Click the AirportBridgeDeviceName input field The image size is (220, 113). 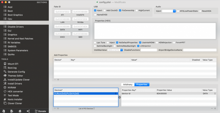tap(200, 50)
